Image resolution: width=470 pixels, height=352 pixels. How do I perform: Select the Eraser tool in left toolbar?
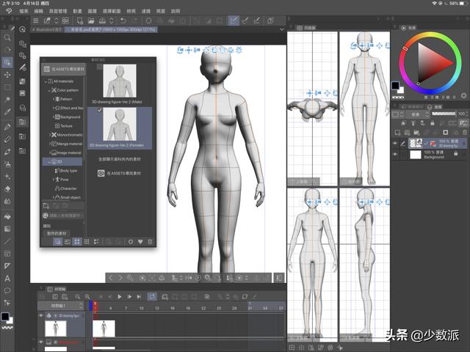(7, 189)
